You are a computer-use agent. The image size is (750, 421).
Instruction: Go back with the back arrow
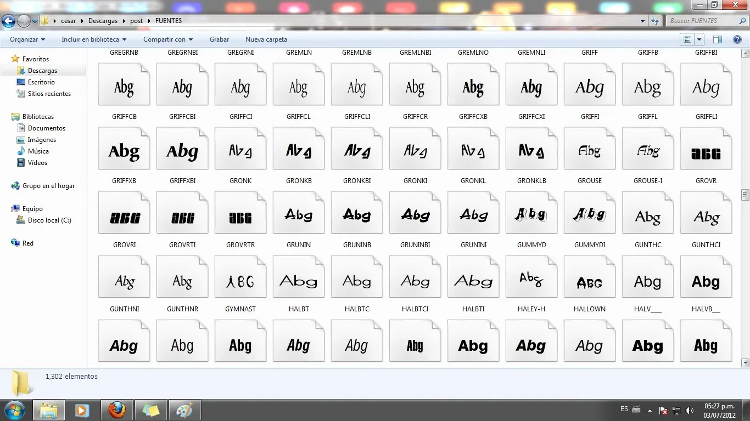point(8,21)
